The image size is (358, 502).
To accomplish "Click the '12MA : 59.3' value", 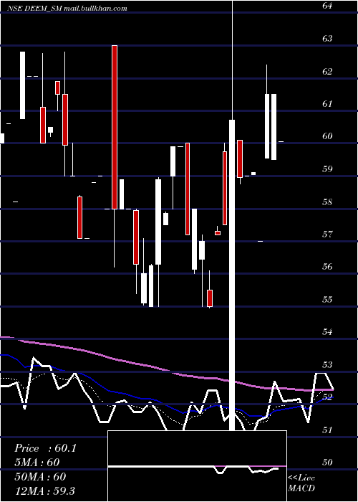I will tap(44, 491).
